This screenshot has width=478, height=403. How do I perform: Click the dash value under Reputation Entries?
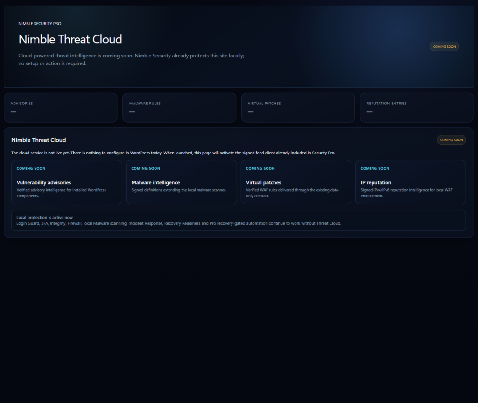tap(369, 112)
